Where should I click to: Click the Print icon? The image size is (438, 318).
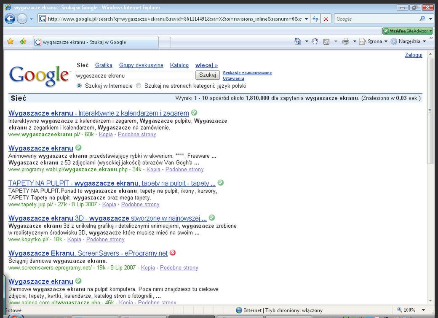pos(346,41)
